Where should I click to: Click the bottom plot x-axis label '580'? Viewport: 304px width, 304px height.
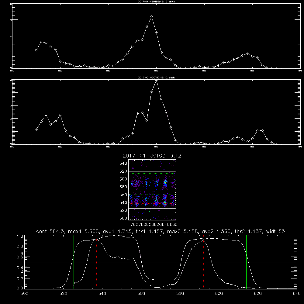pos(180,294)
